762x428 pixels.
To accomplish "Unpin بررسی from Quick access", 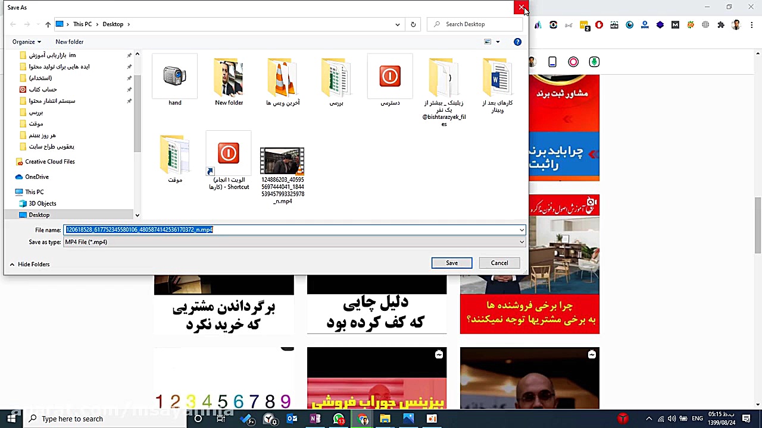I will pyautogui.click(x=129, y=112).
